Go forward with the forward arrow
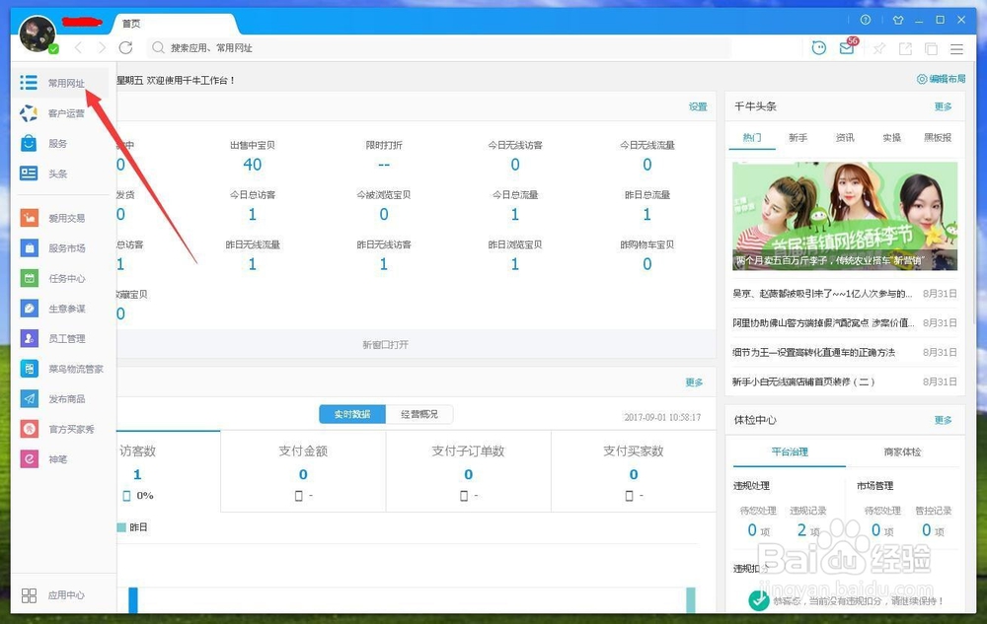 coord(102,47)
